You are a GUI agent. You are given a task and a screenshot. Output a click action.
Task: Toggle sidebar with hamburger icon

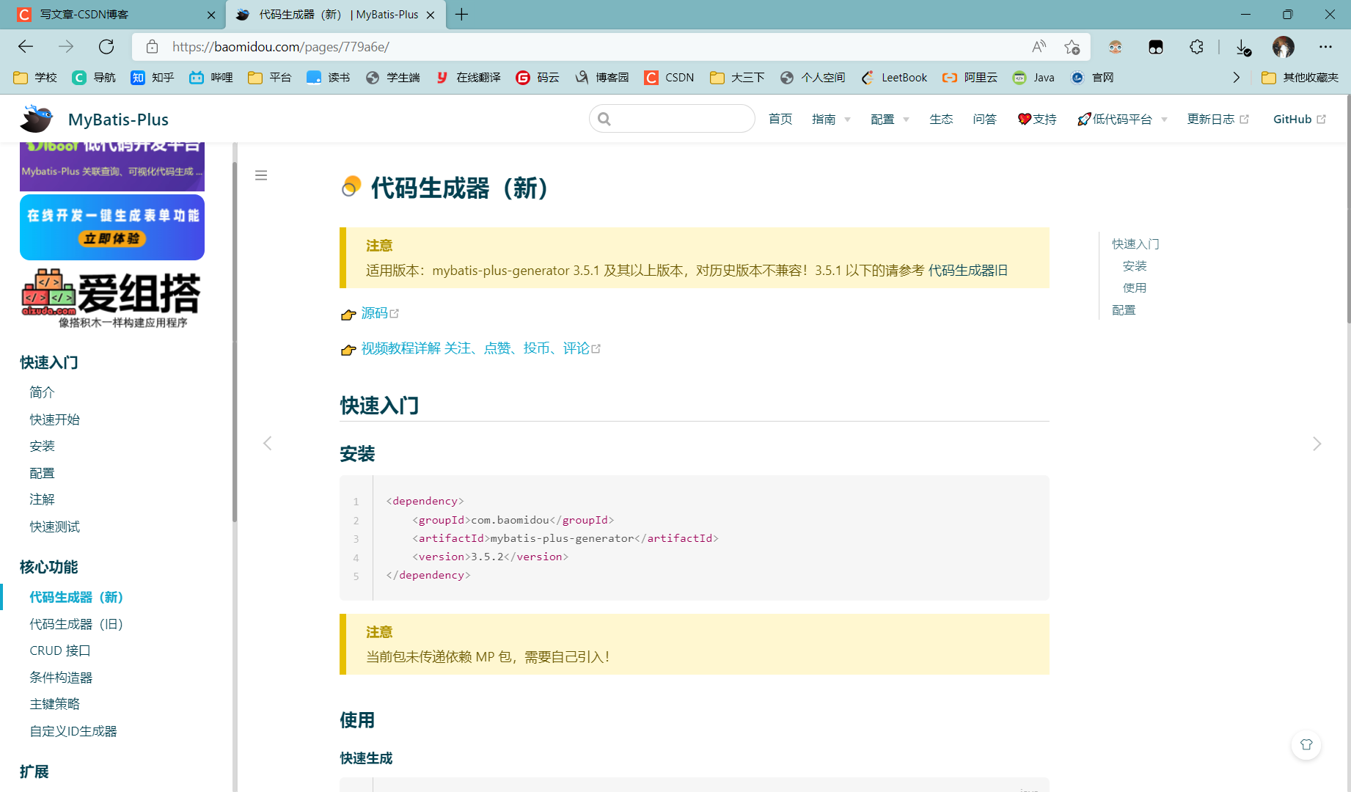(261, 175)
